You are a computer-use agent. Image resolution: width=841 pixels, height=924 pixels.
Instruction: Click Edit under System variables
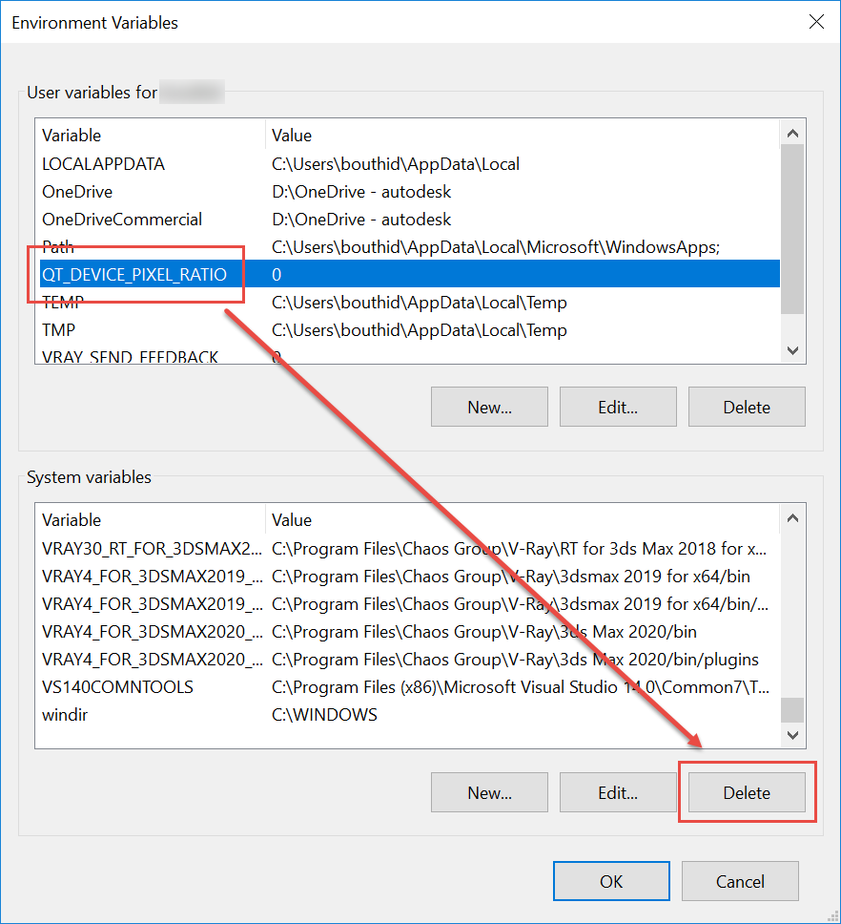click(x=618, y=792)
